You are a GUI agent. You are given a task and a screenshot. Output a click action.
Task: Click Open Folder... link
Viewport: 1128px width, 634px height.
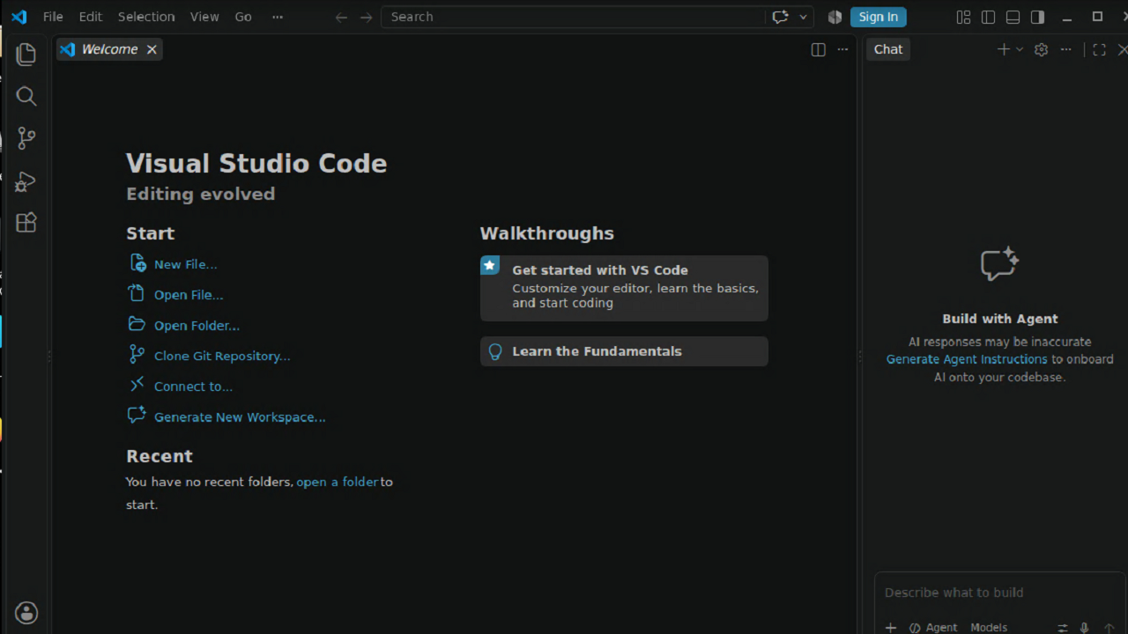click(197, 326)
